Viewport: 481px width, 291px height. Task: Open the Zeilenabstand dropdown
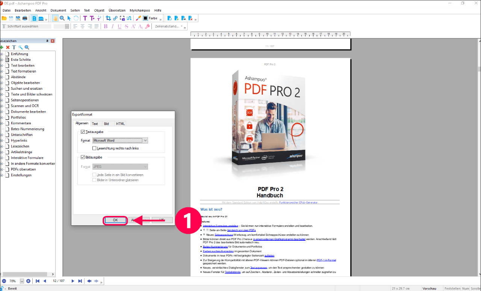[x=182, y=26]
